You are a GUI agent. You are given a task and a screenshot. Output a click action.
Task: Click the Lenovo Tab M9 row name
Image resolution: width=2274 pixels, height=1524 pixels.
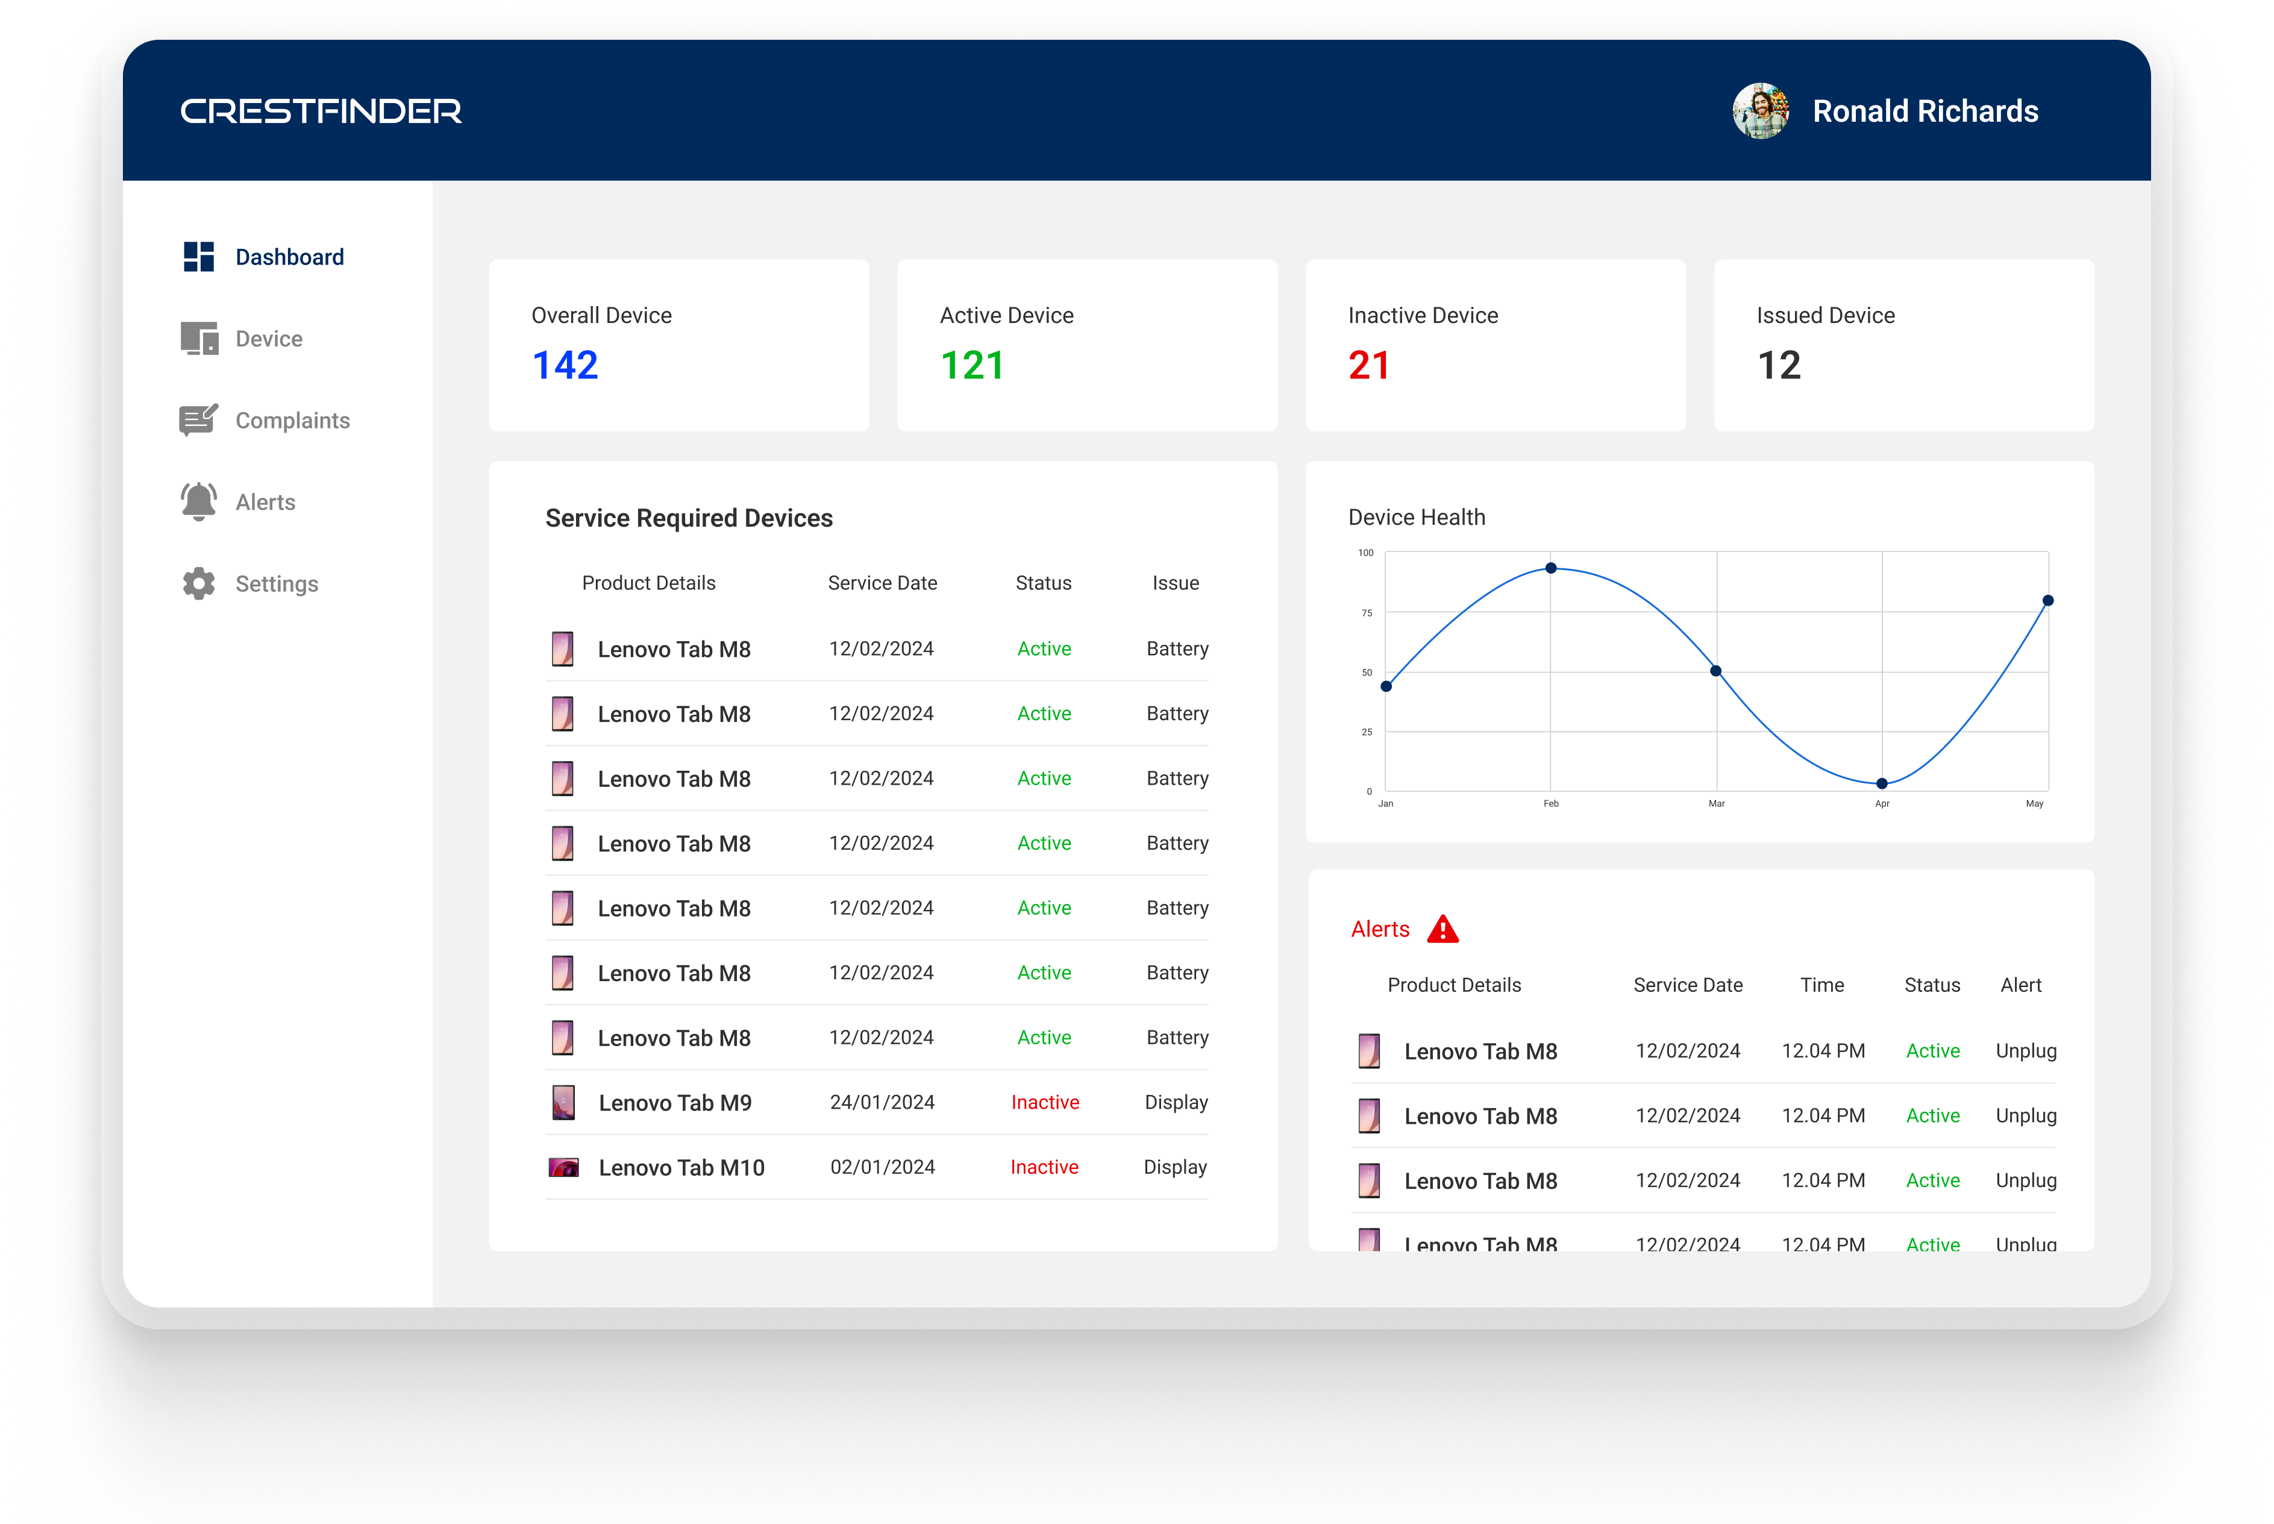click(674, 1103)
